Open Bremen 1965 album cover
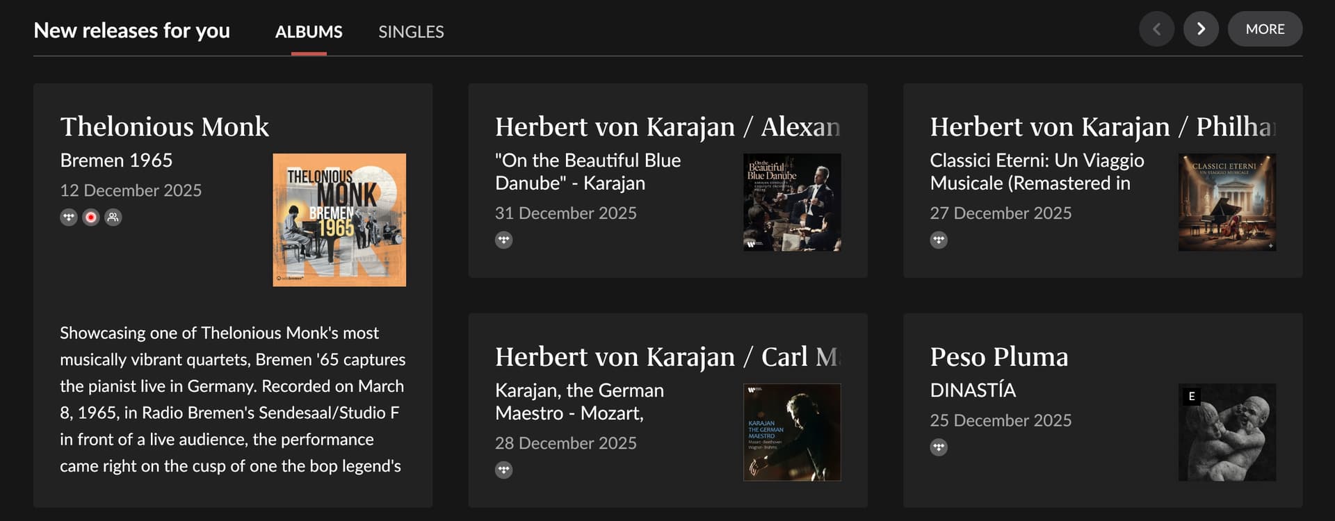This screenshot has height=521, width=1335. [x=339, y=220]
